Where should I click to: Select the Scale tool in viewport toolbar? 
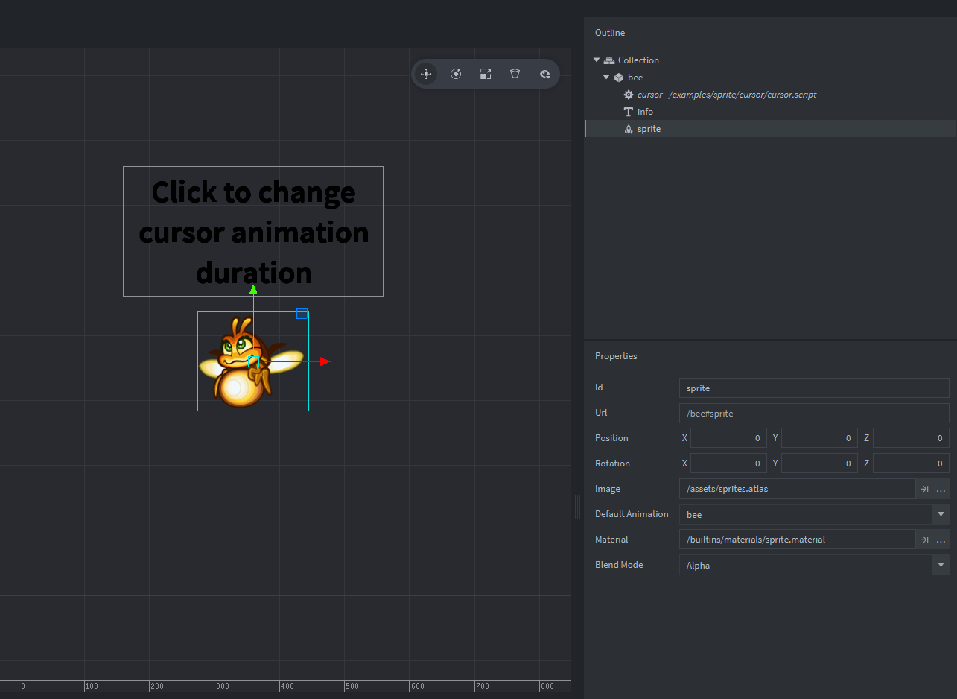coord(486,74)
